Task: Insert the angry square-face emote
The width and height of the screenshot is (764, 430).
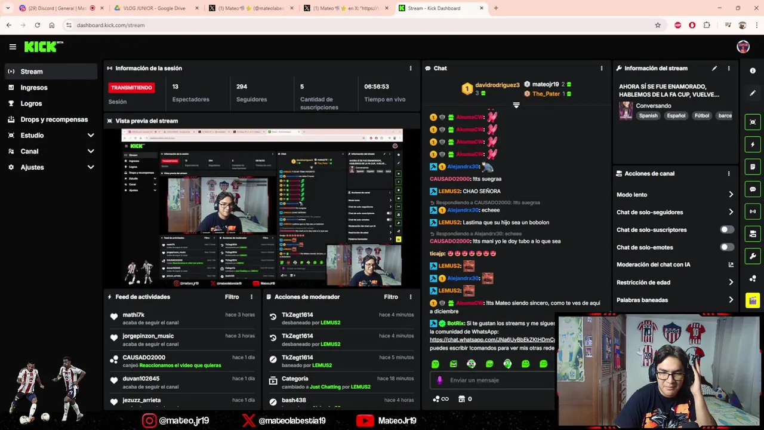Action: point(454,364)
